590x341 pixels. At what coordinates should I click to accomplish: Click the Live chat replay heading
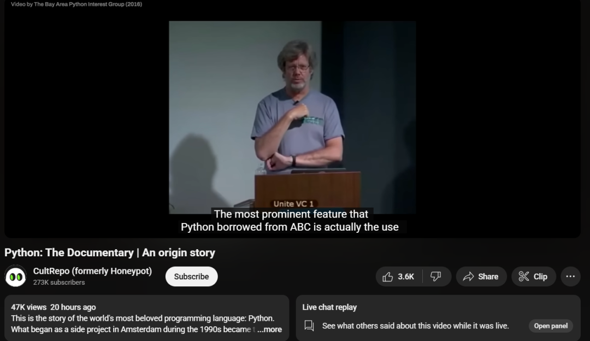pyautogui.click(x=329, y=307)
